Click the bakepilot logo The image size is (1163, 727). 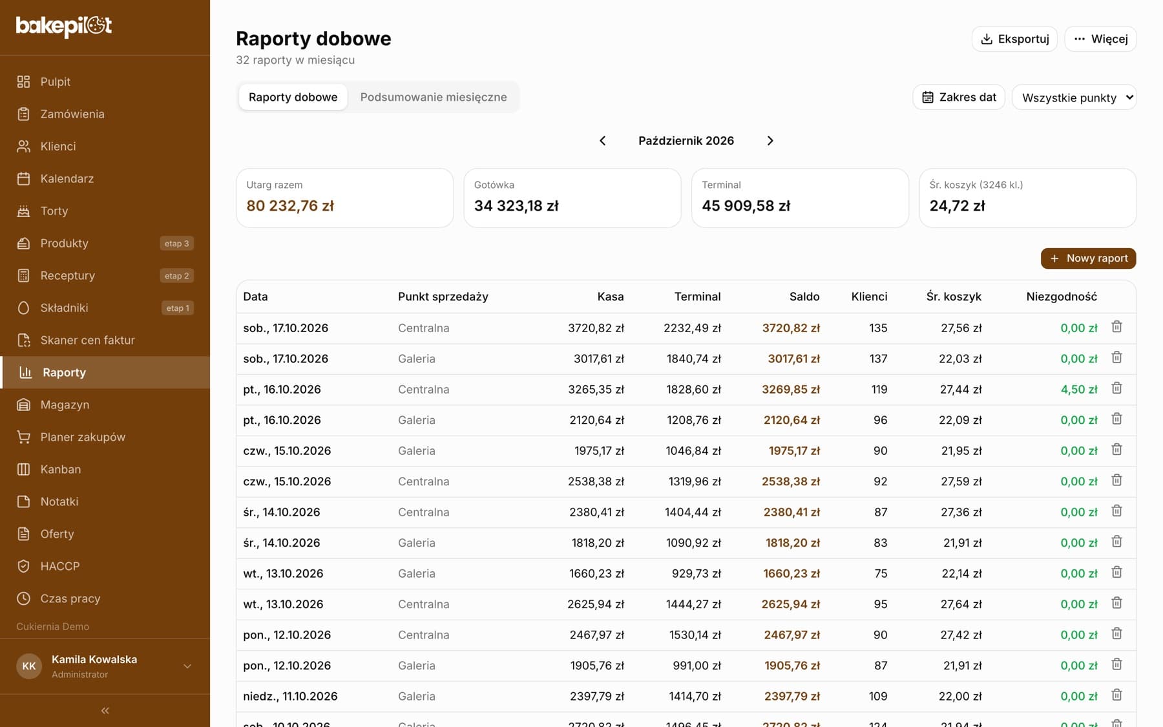[x=64, y=26]
